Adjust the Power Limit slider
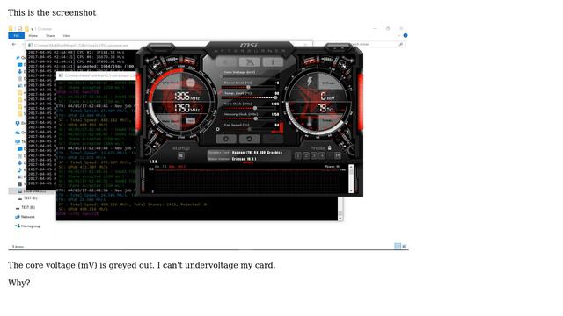Screen dimensions: 563x316 pyautogui.click(x=248, y=87)
